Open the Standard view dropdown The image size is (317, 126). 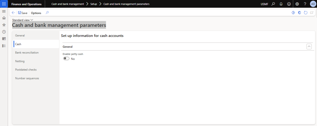click(23, 20)
